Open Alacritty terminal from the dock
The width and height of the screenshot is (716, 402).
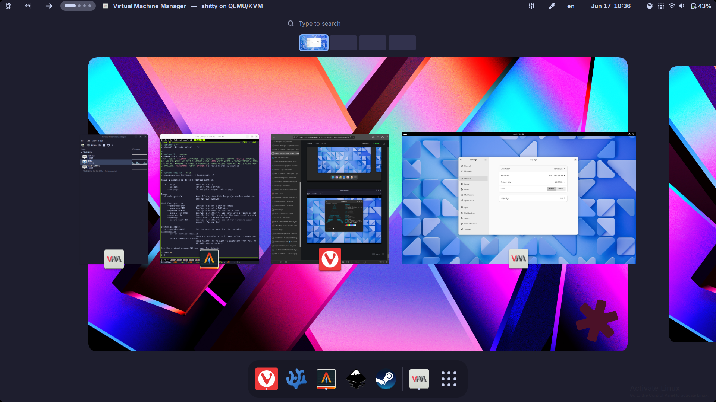coord(326,379)
